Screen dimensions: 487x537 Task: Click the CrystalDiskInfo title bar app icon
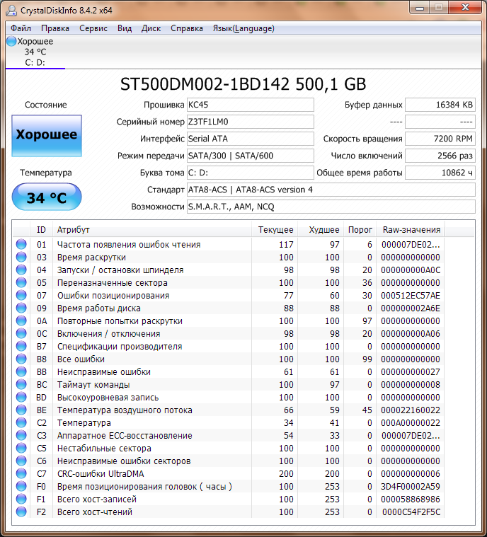(x=11, y=11)
